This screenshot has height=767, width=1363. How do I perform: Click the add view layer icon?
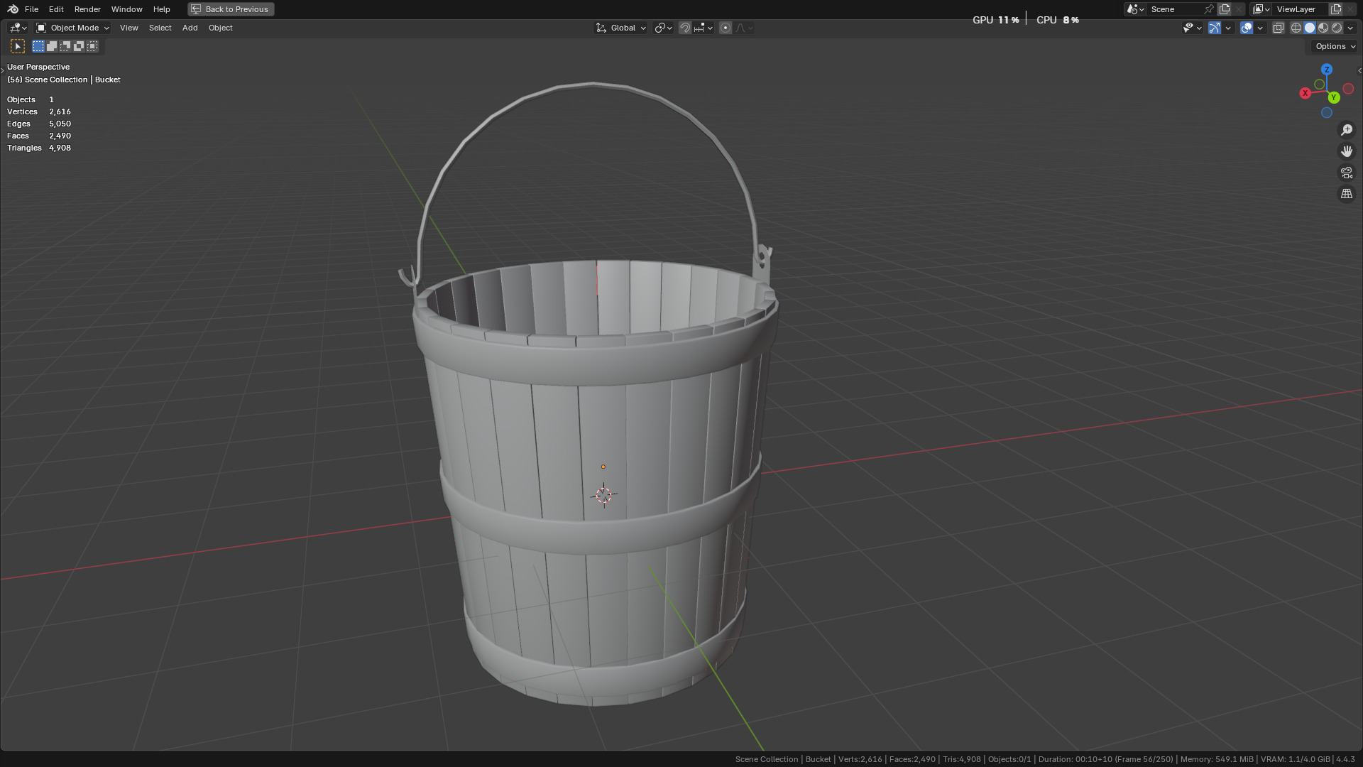tap(1336, 9)
